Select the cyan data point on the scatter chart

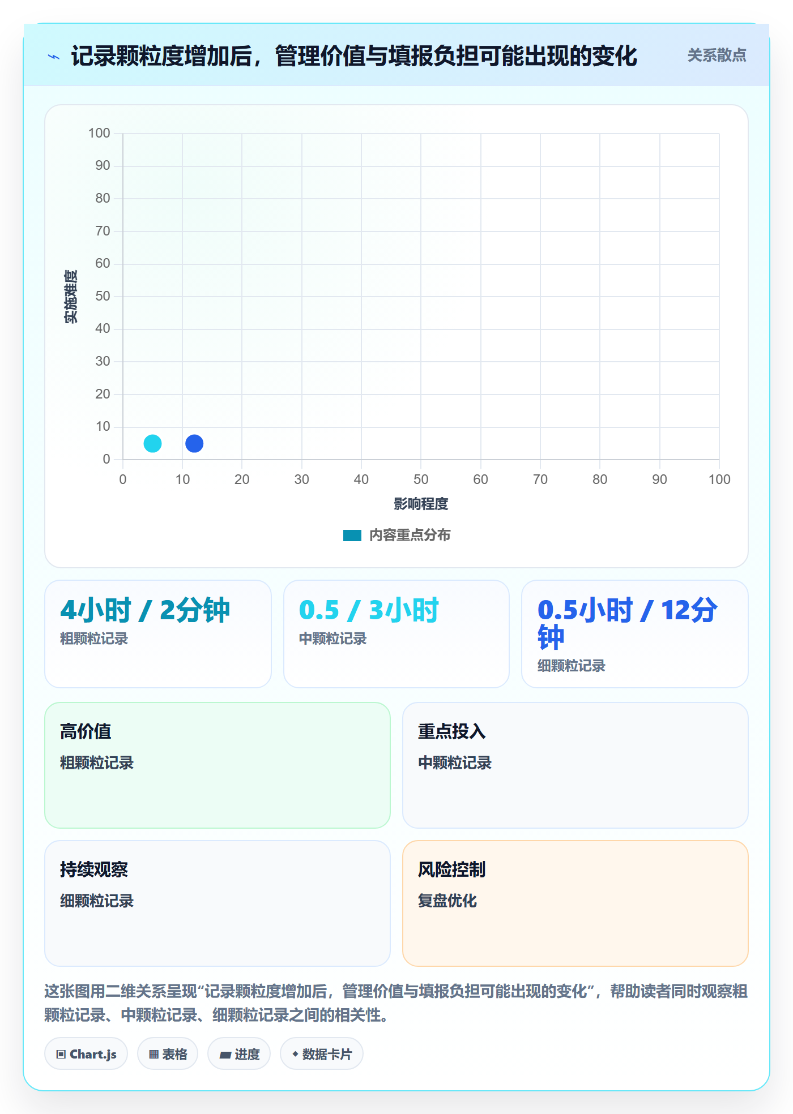click(152, 443)
